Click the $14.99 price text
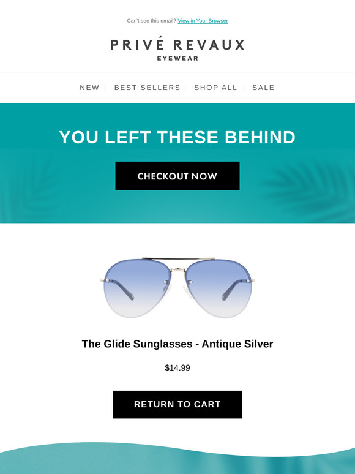This screenshot has height=474, width=355. click(177, 368)
